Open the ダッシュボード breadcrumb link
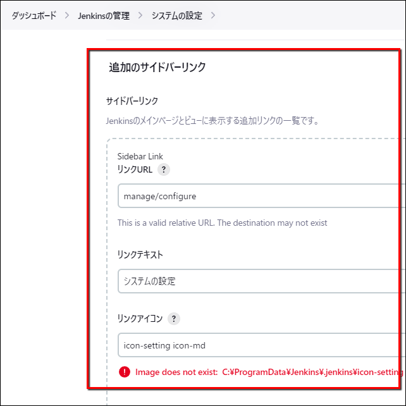Screen dimensions: 406x406 [34, 16]
